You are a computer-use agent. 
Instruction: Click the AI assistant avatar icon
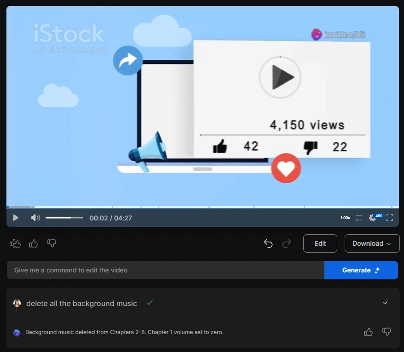17,333
